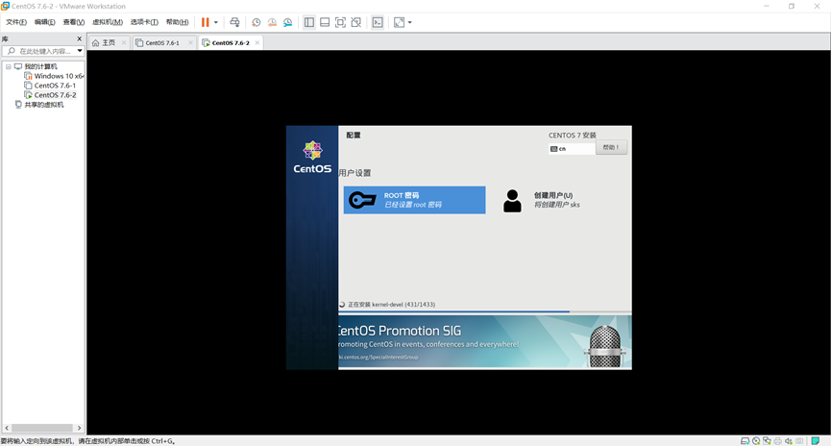
Task: Toggle the console view icon
Action: tap(378, 22)
